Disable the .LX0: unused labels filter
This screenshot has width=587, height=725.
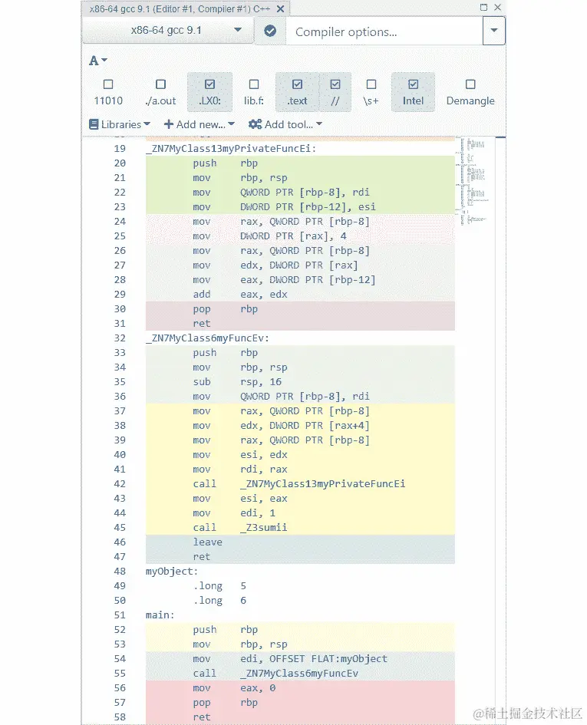pyautogui.click(x=209, y=92)
